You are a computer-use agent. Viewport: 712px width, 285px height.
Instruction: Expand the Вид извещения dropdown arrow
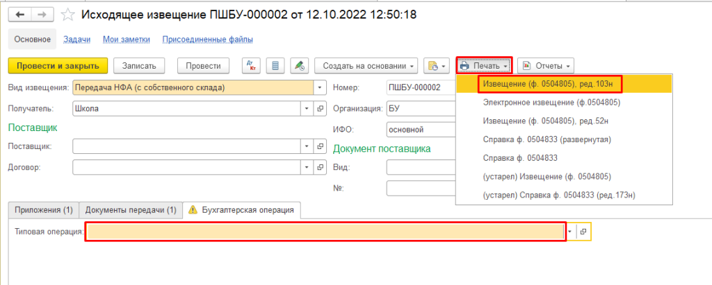320,88
